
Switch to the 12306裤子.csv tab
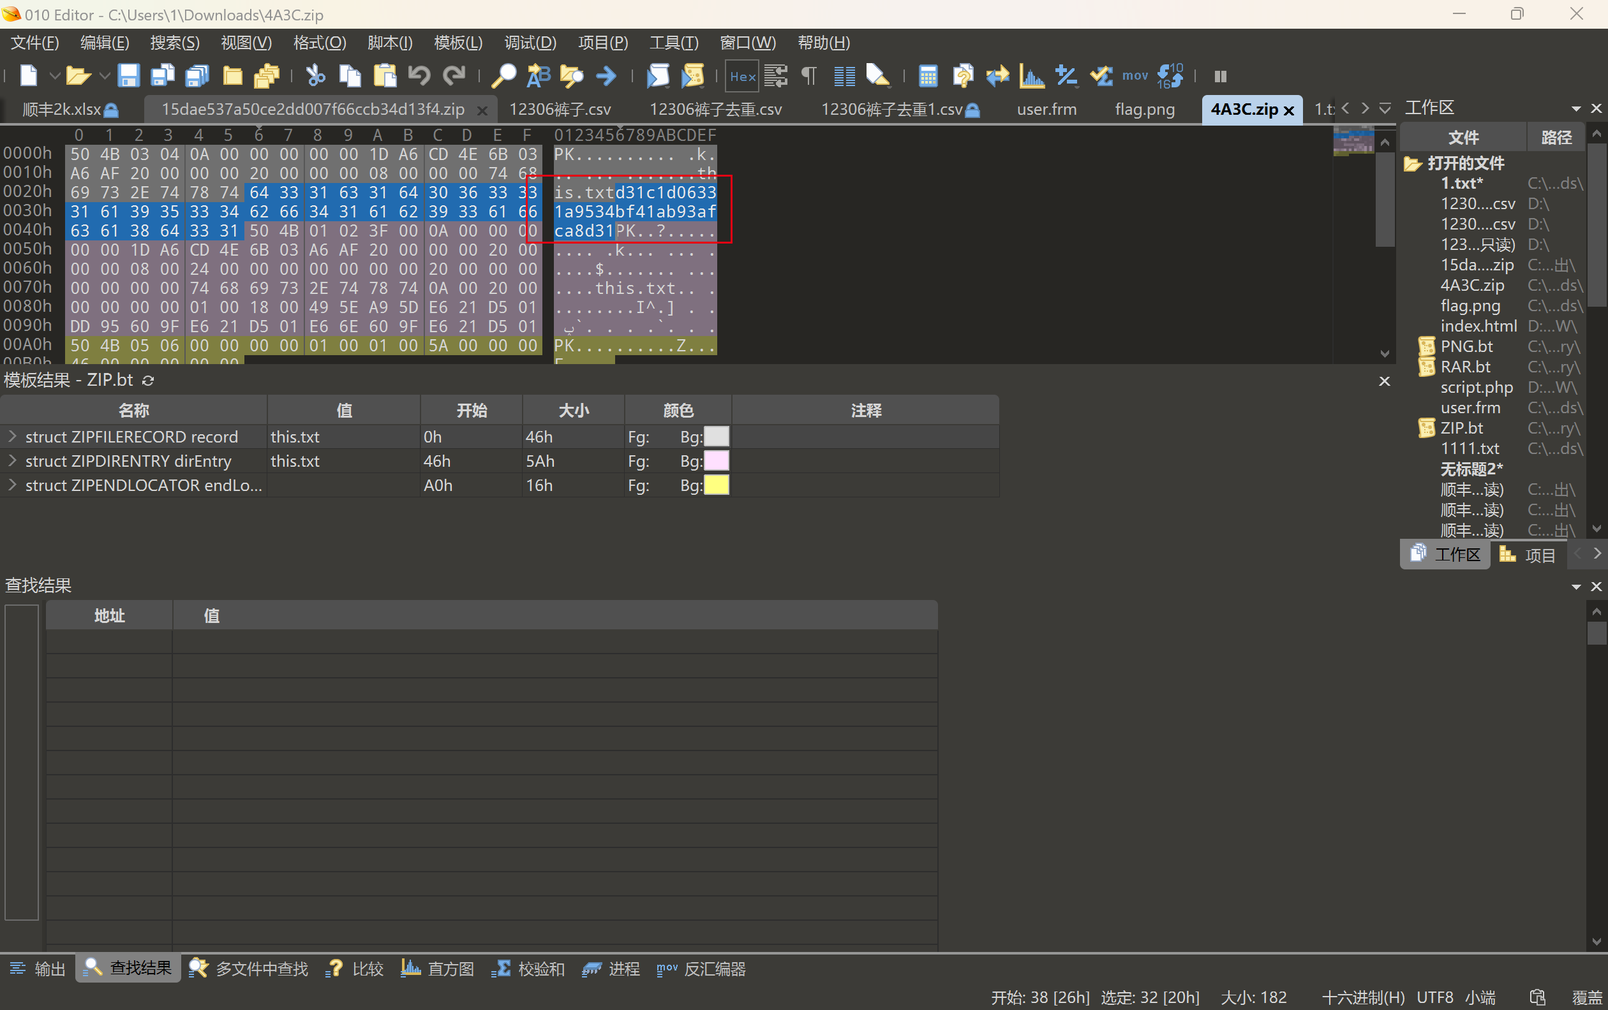click(x=560, y=110)
